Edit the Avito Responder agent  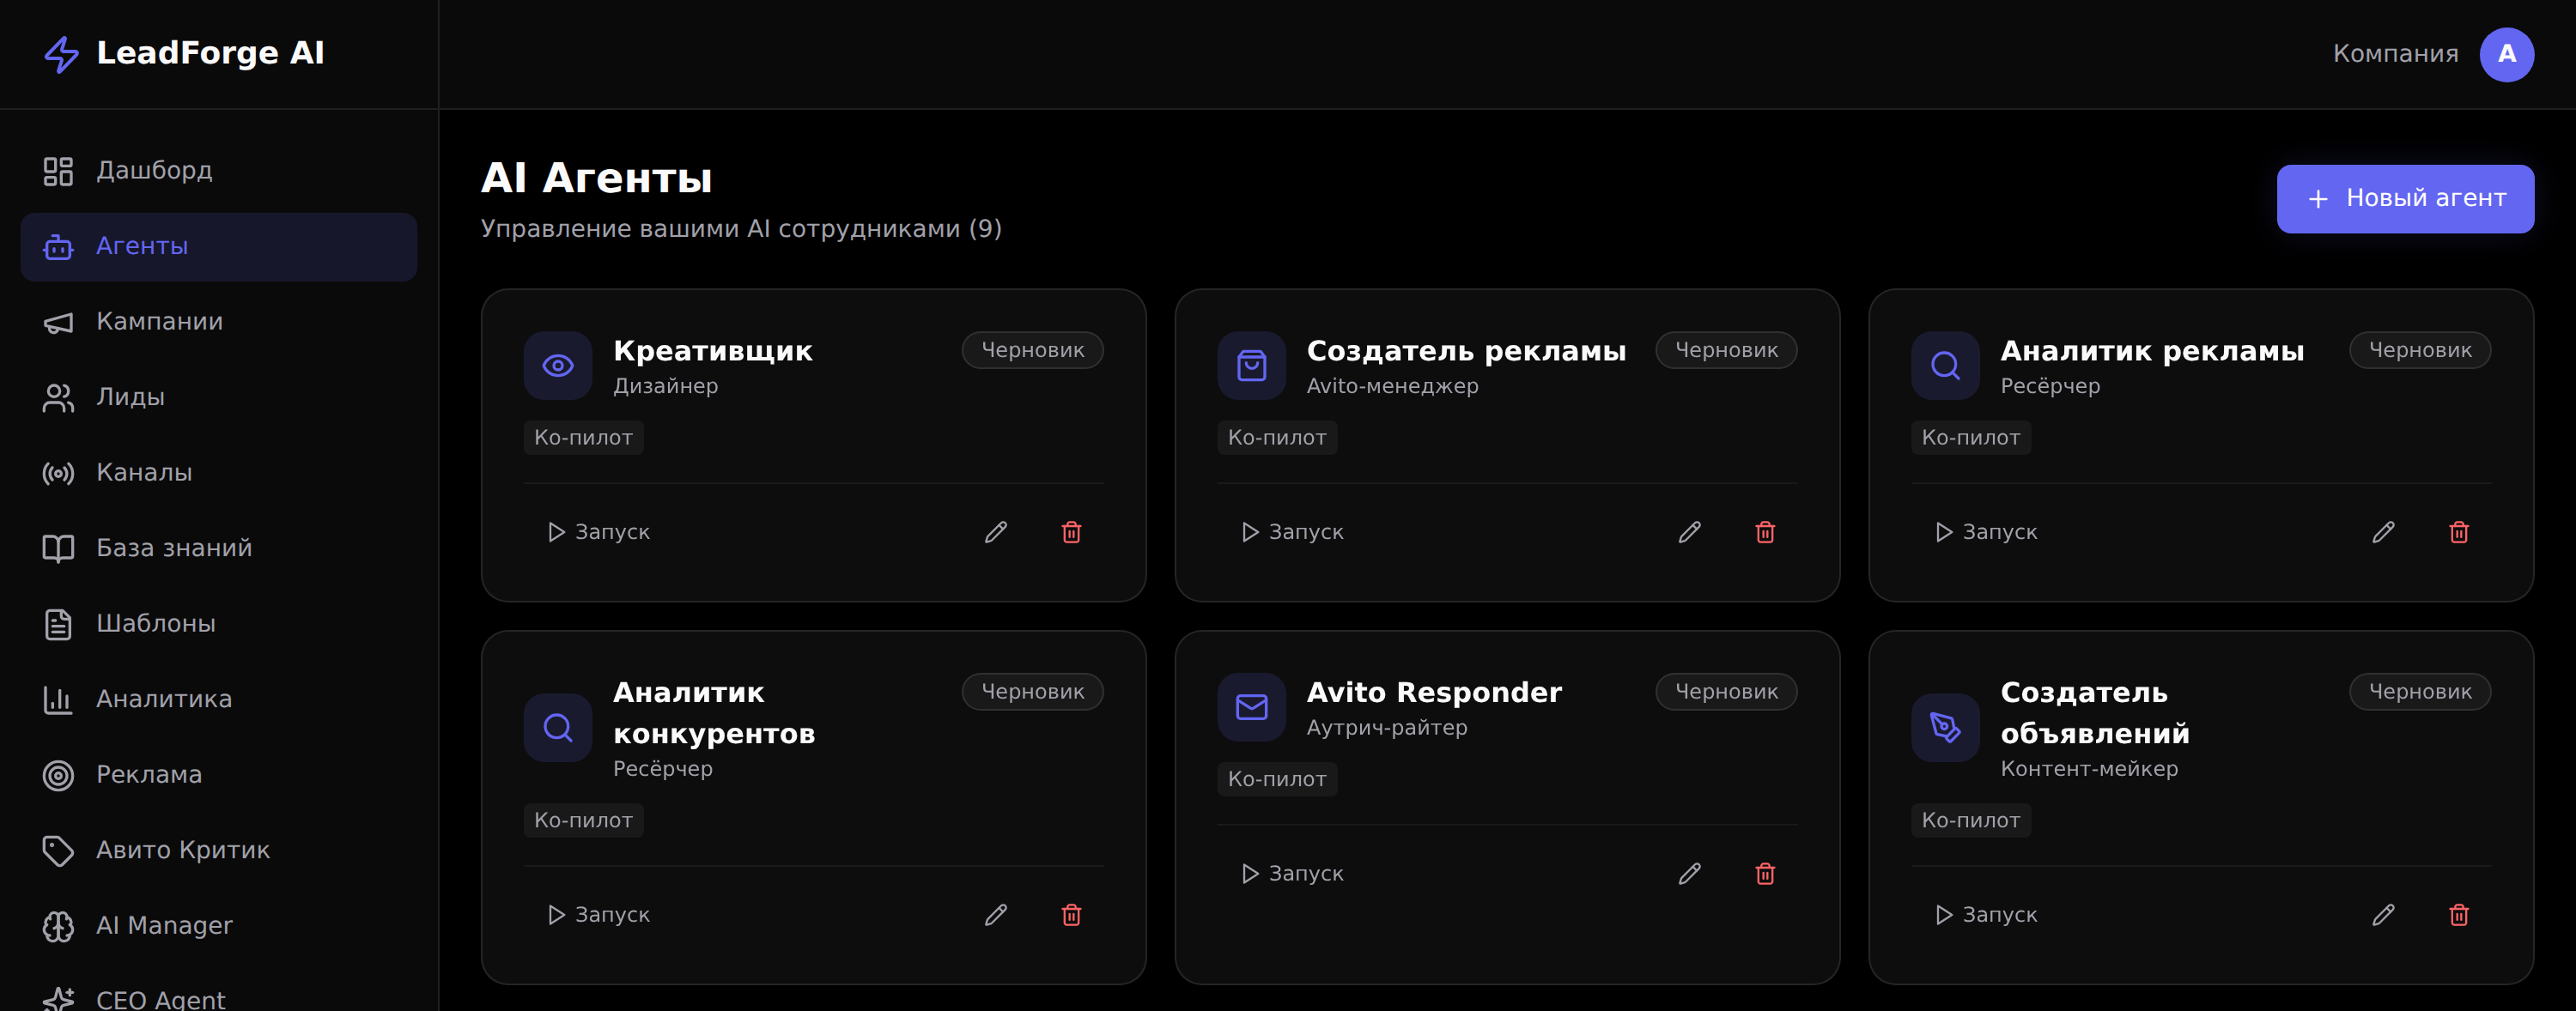1690,875
